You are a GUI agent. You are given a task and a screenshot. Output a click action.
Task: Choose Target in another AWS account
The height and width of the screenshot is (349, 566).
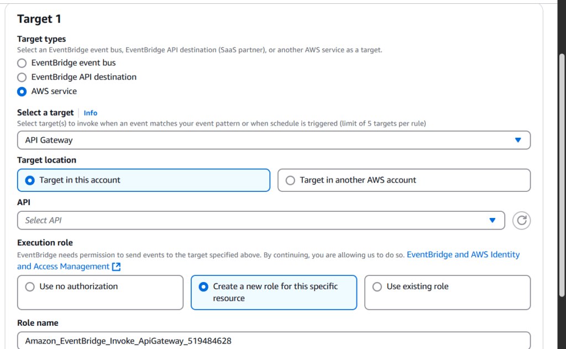[291, 180]
